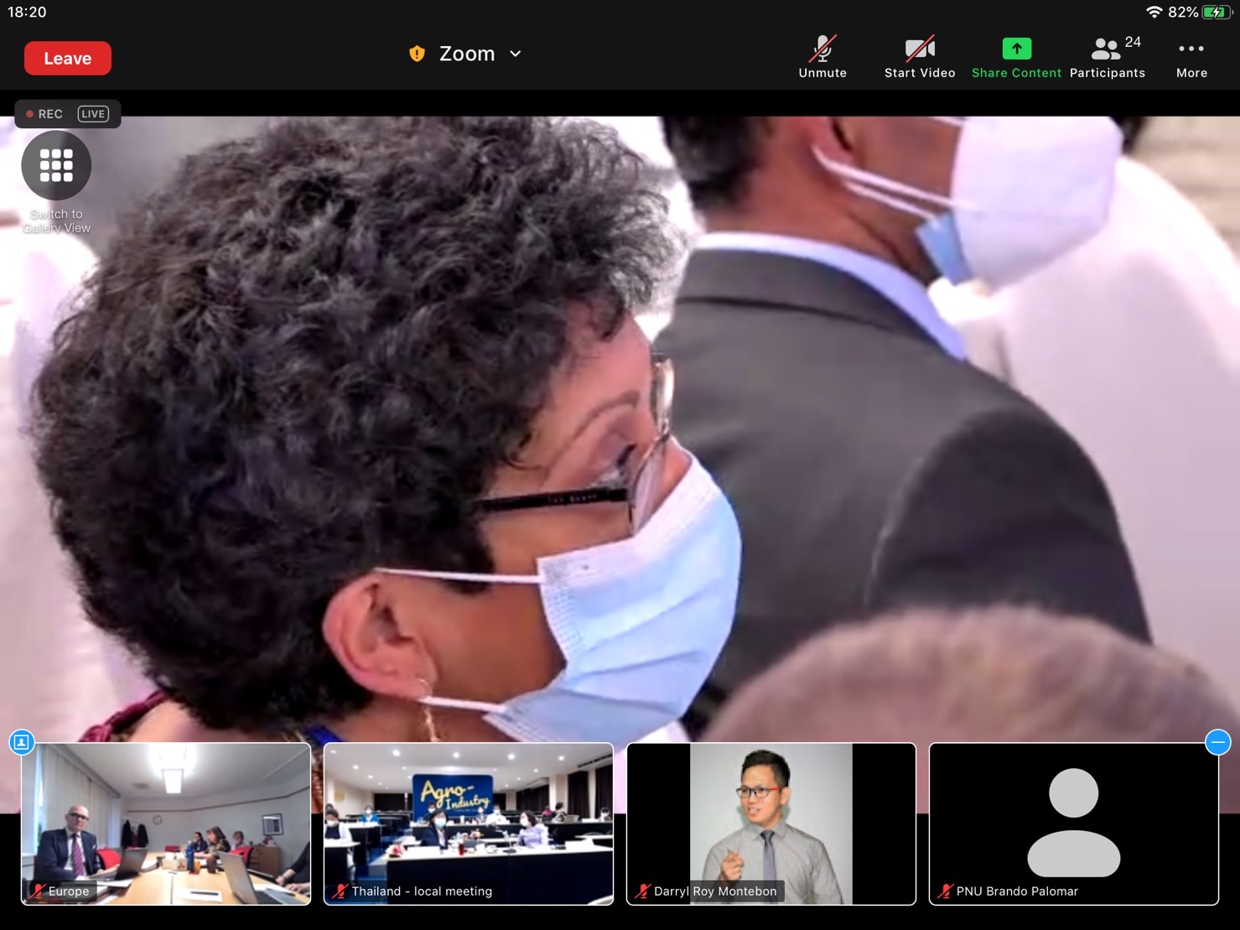Leave the Zoom meeting
The height and width of the screenshot is (930, 1240).
pos(68,58)
